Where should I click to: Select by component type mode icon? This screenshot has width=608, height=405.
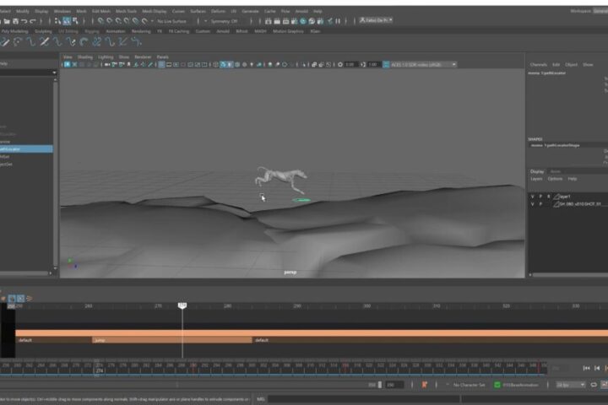(75, 21)
